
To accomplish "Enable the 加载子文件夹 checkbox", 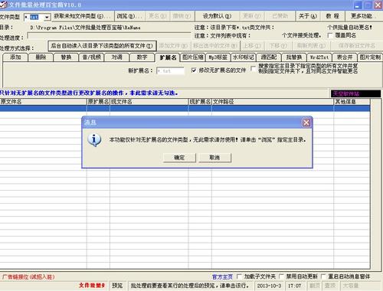I will pos(239,276).
